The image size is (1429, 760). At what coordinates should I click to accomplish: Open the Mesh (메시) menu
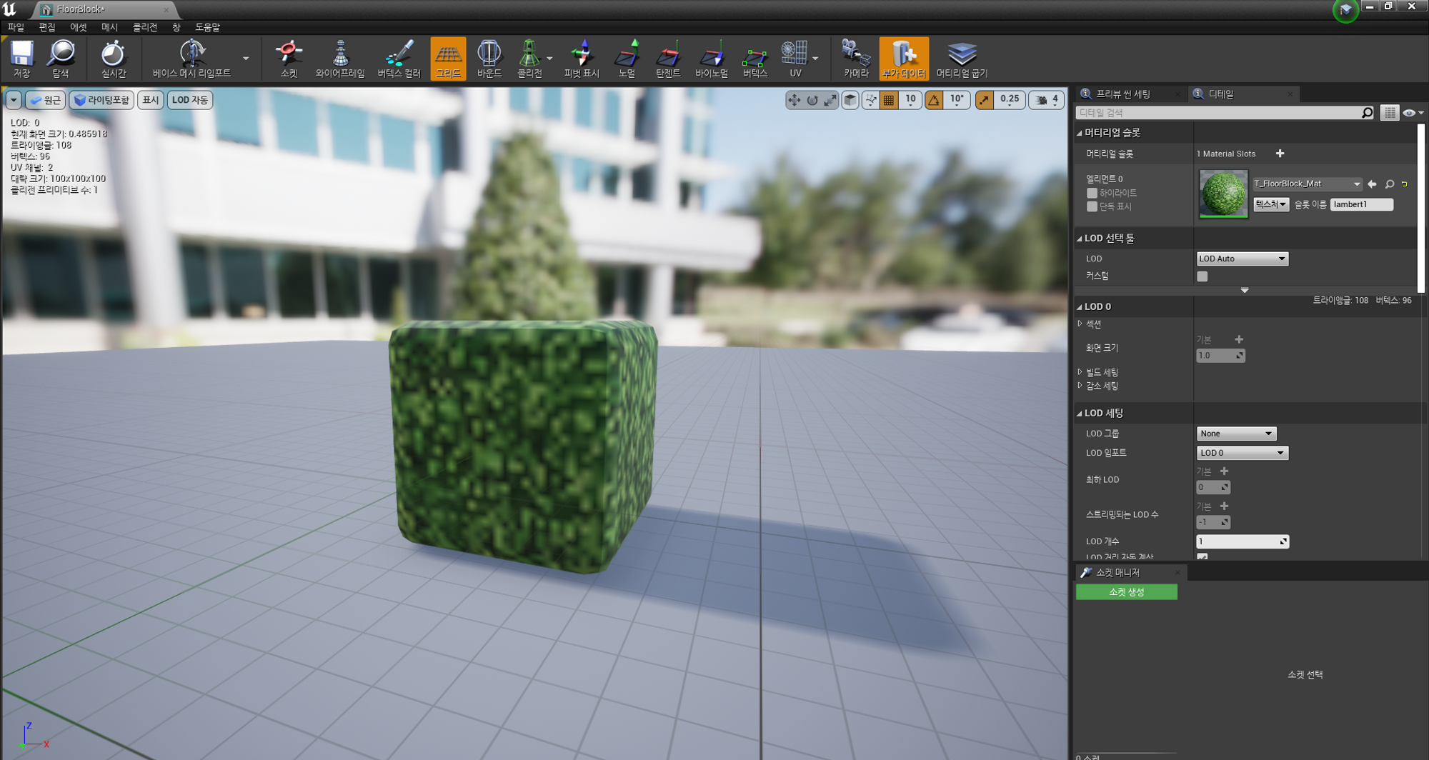point(109,27)
